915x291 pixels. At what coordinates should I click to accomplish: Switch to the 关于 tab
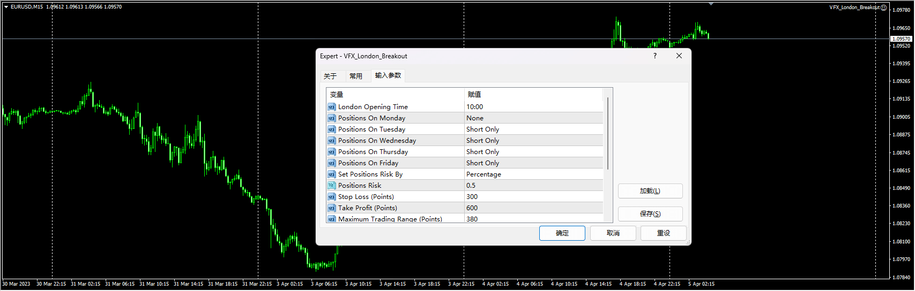pyautogui.click(x=330, y=76)
